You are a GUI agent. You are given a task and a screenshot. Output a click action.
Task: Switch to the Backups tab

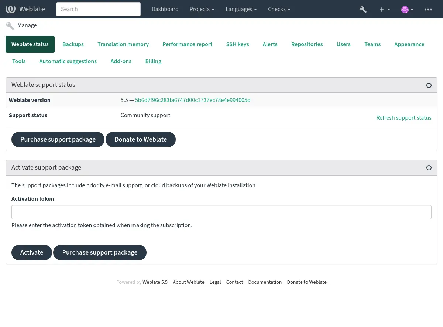(x=73, y=44)
